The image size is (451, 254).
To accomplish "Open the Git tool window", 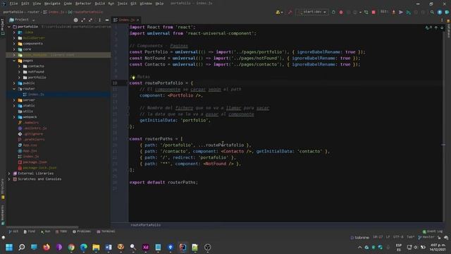I will pos(13,231).
